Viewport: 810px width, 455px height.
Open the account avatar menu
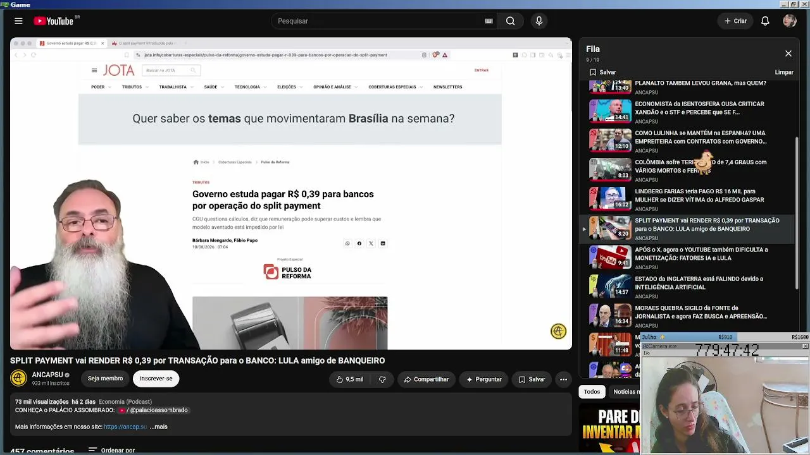click(789, 21)
